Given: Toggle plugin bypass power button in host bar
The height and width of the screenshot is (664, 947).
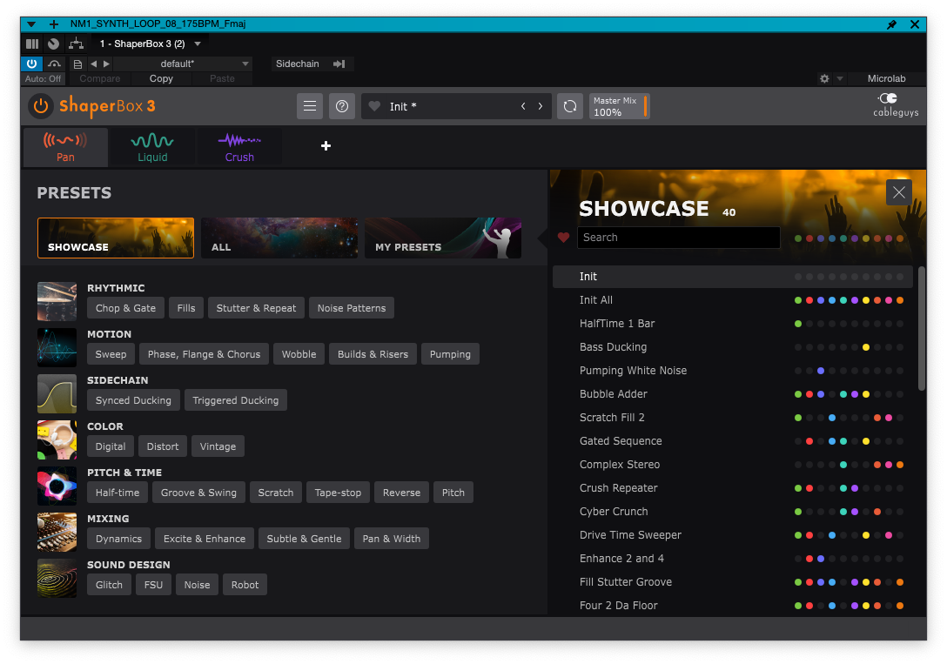Looking at the screenshot, I should coord(32,64).
